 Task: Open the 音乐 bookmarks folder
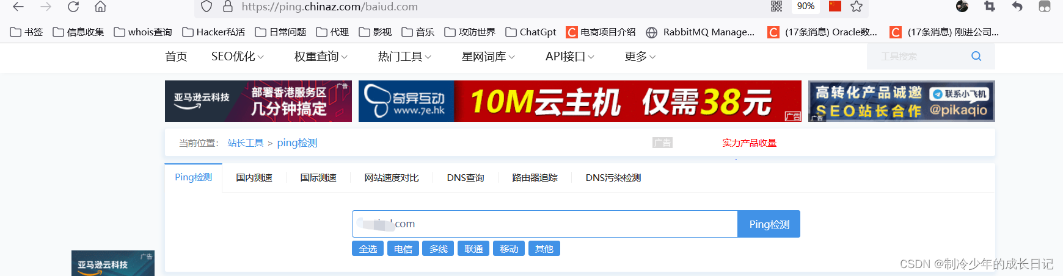418,32
